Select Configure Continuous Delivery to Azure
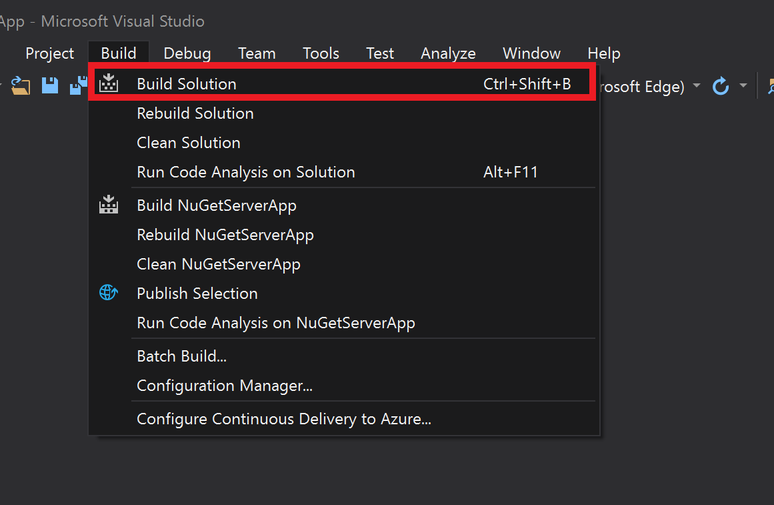This screenshot has height=505, width=774. 343,418
